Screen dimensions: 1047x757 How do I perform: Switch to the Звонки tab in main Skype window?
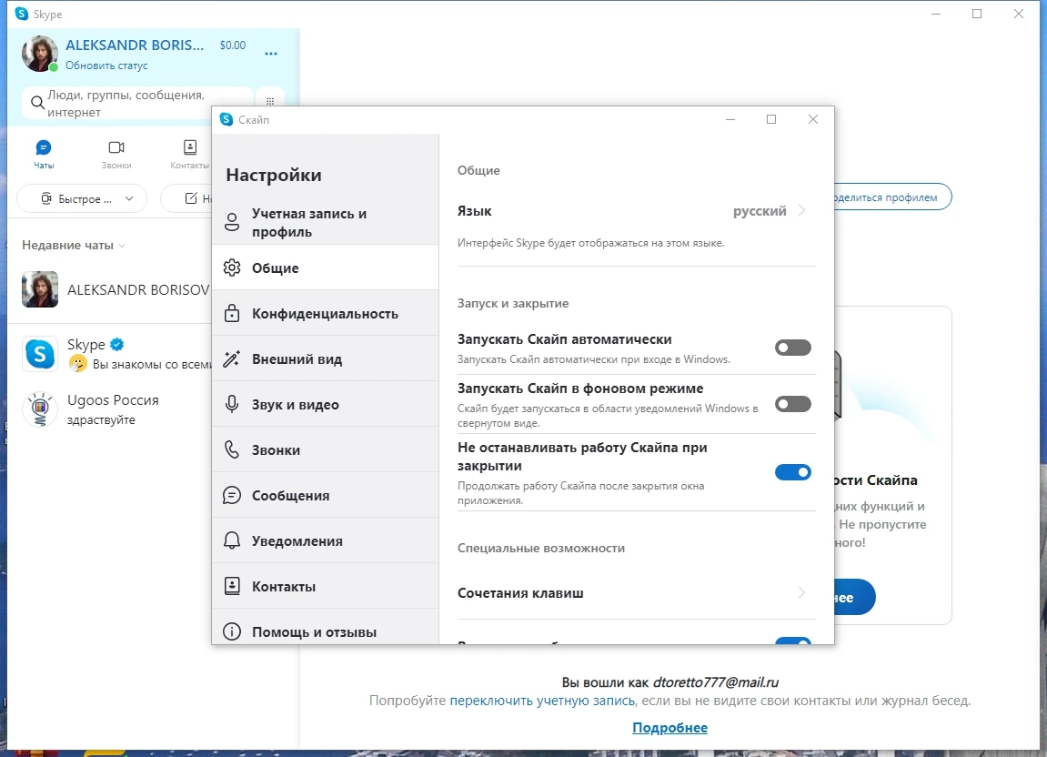tap(116, 155)
